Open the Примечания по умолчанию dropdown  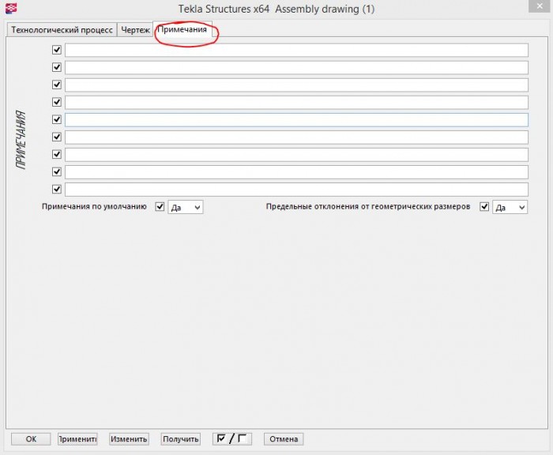pyautogui.click(x=186, y=208)
